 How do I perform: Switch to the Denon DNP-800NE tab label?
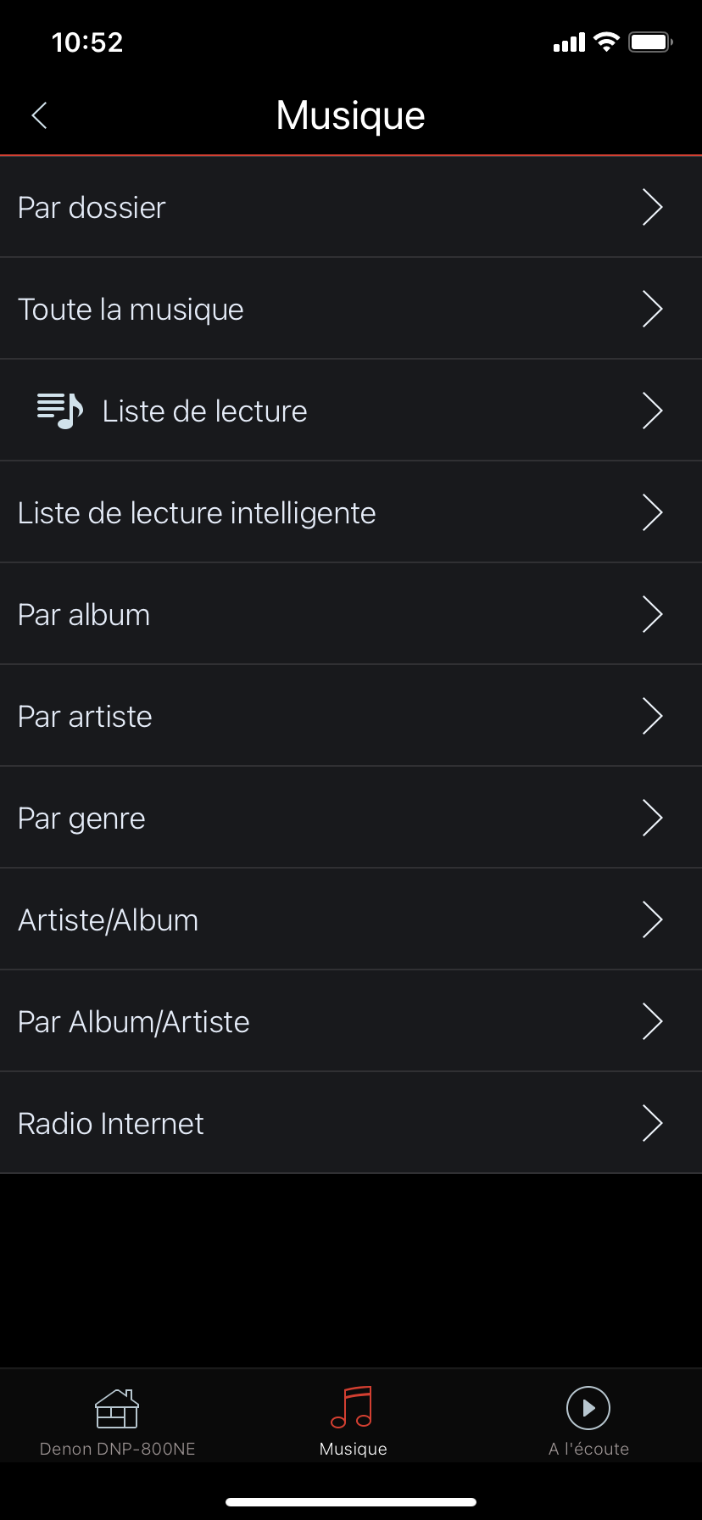pyautogui.click(x=118, y=1449)
